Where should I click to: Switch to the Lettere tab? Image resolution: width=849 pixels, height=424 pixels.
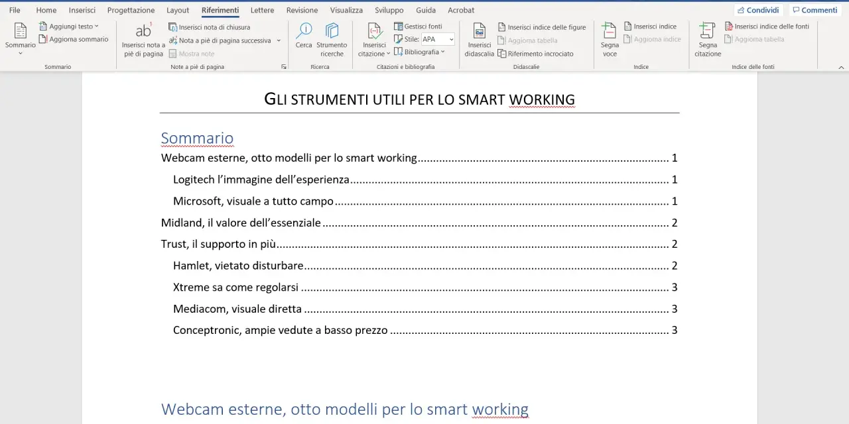[263, 10]
